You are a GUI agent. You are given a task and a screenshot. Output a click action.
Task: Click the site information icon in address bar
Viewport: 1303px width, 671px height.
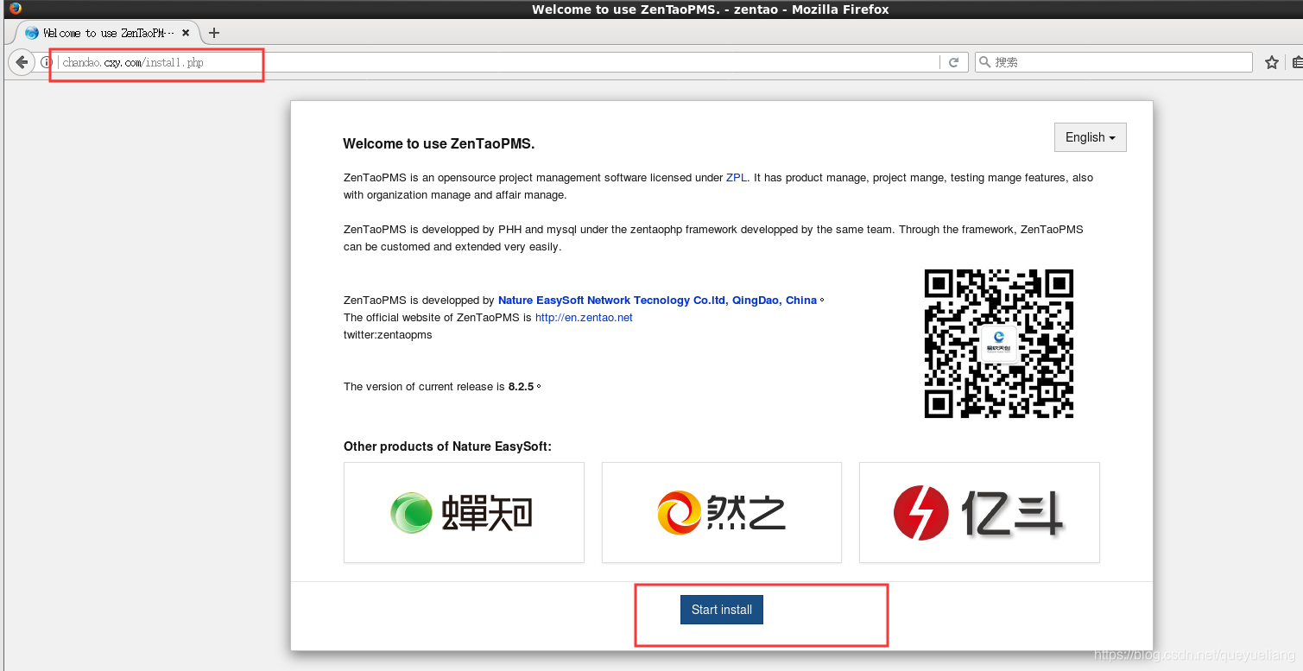(47, 62)
